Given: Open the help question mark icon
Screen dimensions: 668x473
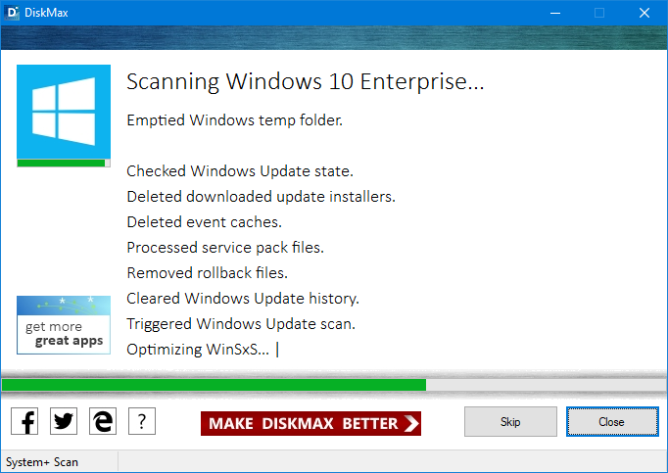Looking at the screenshot, I should tap(142, 421).
